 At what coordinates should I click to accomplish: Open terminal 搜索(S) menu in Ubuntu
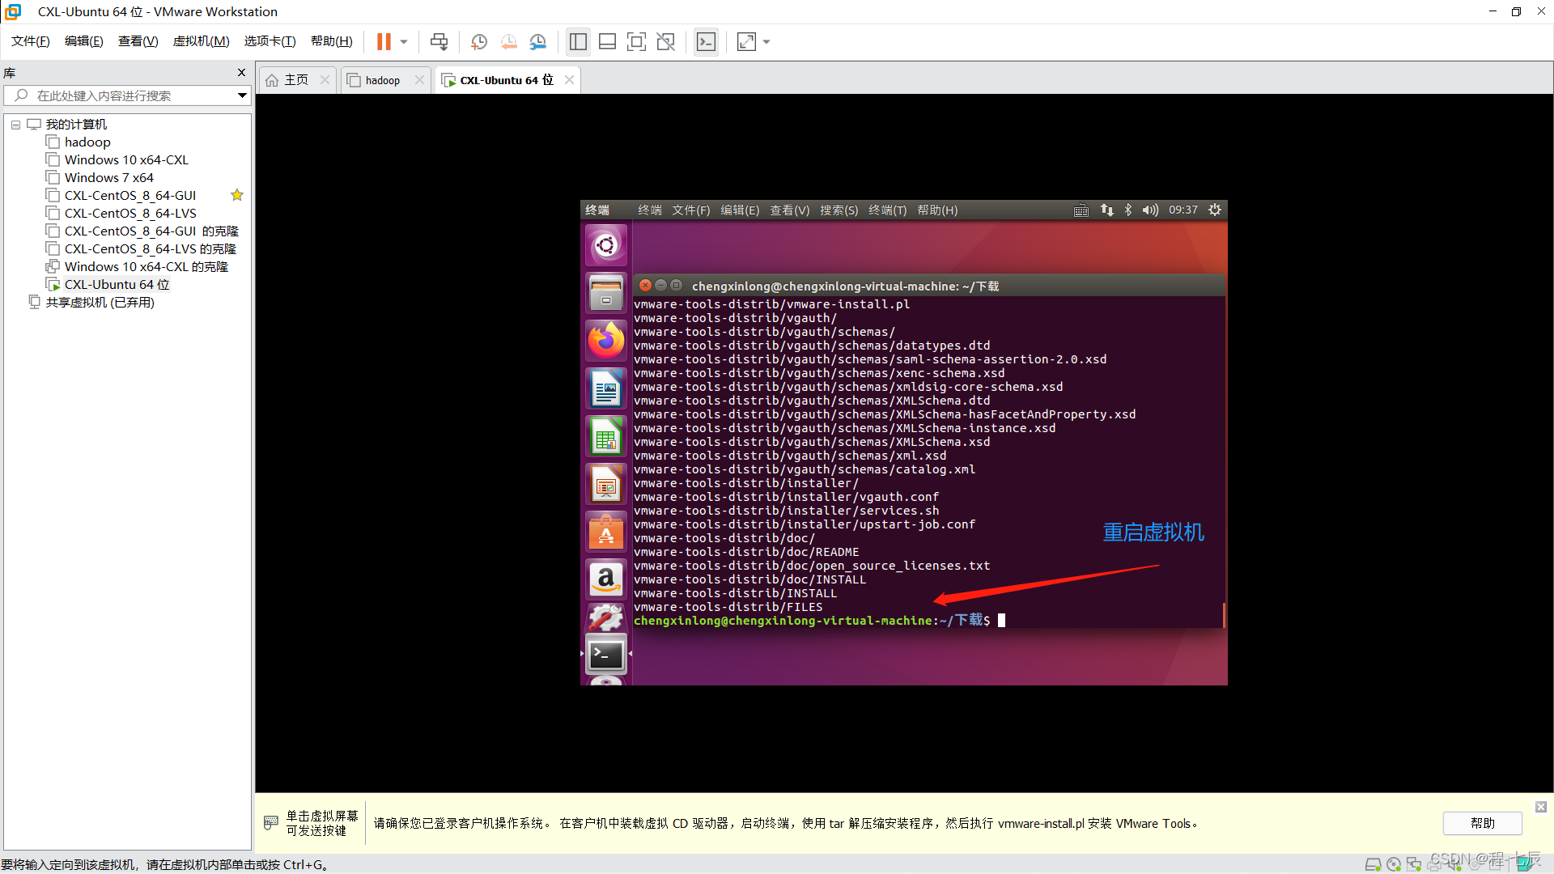(839, 210)
